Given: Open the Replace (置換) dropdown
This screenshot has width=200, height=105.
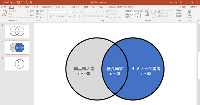Looking at the screenshot, I should 179,13.
